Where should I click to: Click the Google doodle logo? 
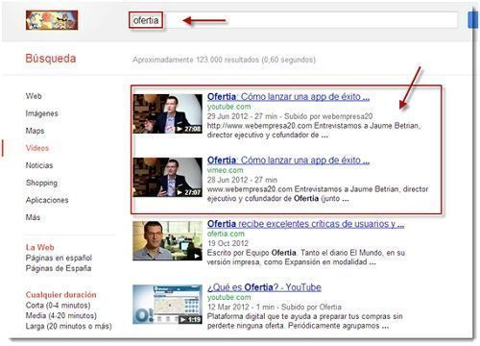[52, 20]
